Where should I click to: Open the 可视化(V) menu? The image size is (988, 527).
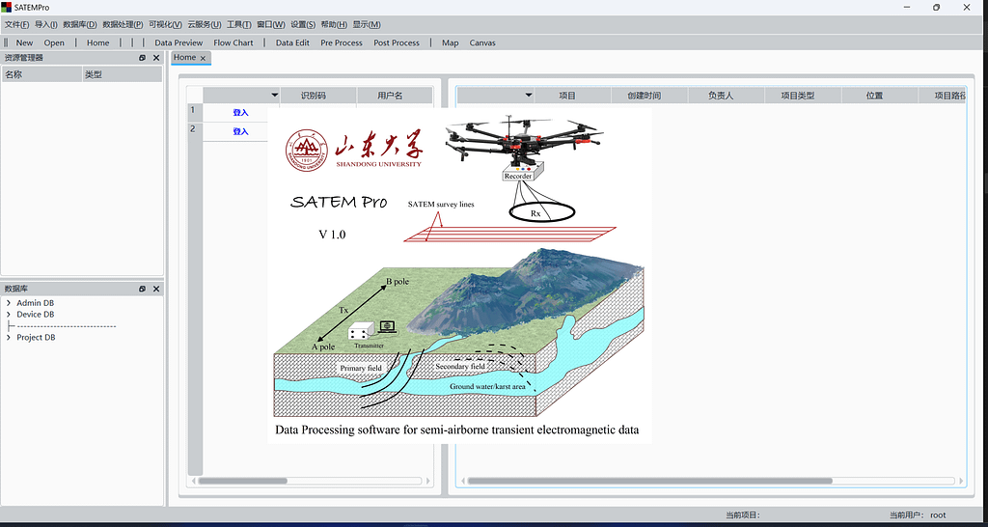point(165,24)
